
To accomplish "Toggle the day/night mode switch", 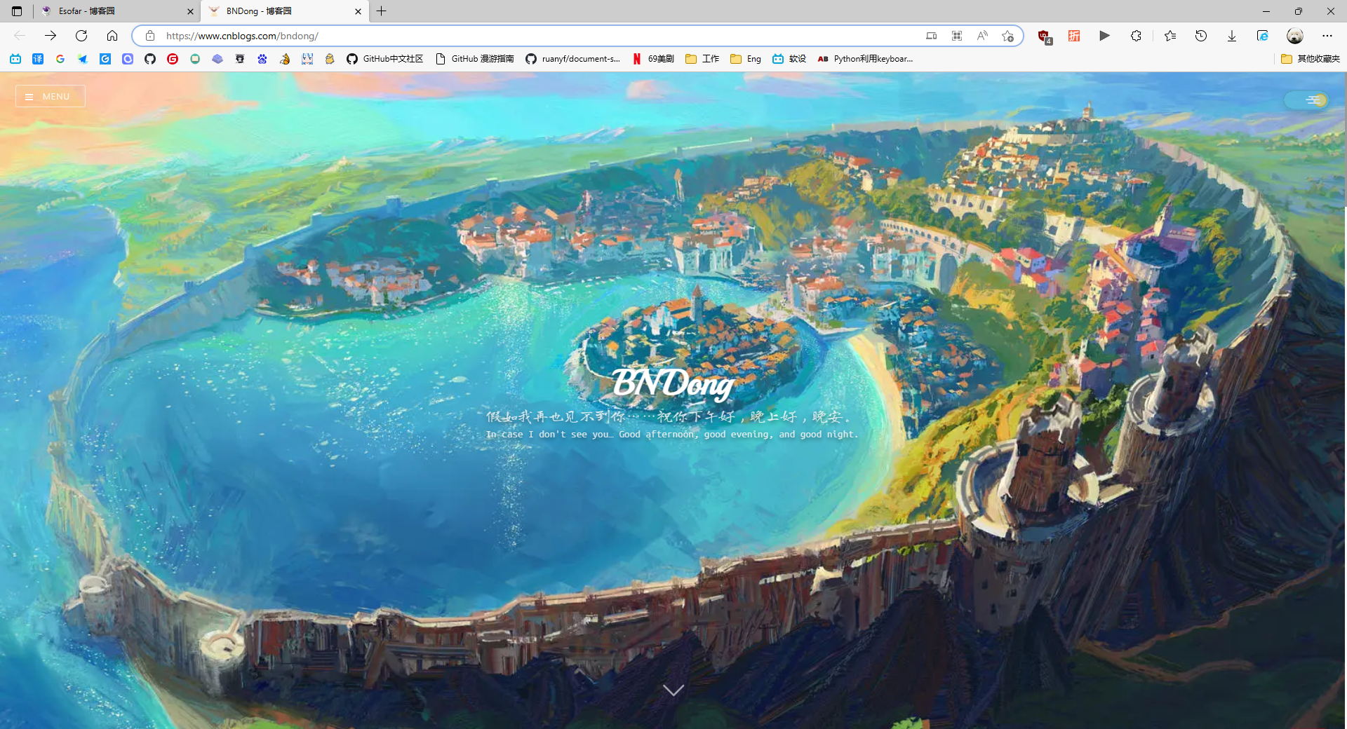I will click(1306, 100).
